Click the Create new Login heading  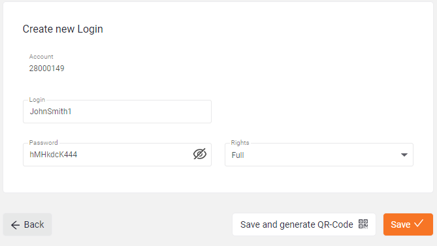tap(63, 29)
